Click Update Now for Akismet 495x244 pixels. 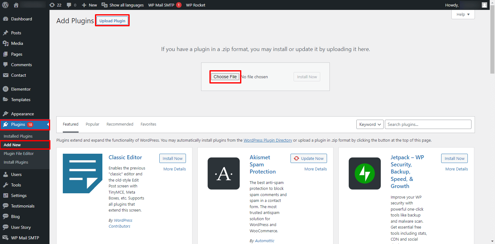pyautogui.click(x=309, y=158)
